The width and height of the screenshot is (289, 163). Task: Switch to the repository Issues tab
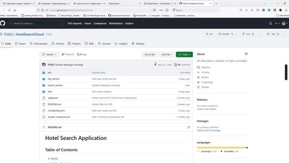(20, 43)
